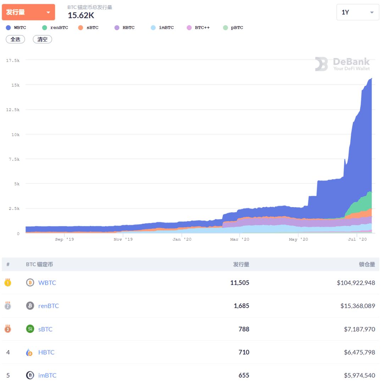Click the total issuance figure 15.62K

81,16
